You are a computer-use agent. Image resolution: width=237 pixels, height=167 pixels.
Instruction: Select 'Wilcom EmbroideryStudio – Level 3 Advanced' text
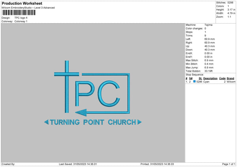click(28, 8)
